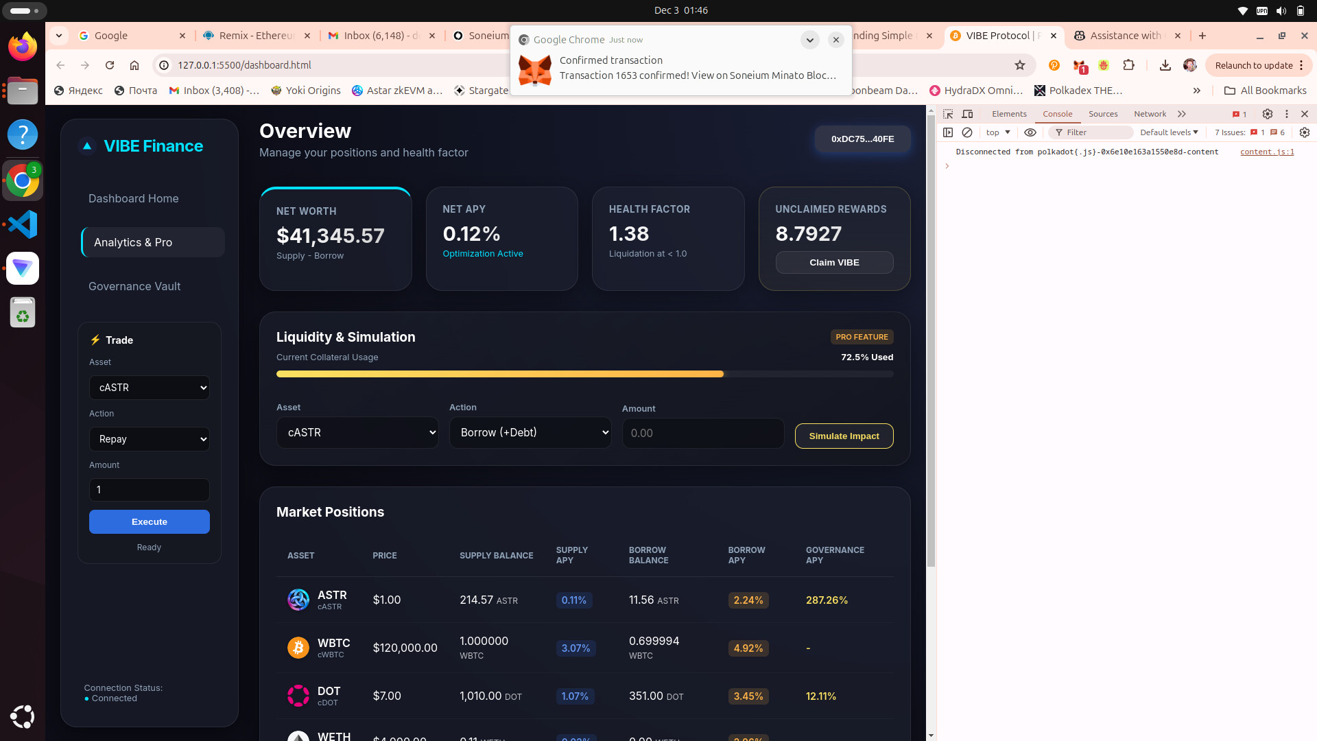Image resolution: width=1317 pixels, height=741 pixels.
Task: Open the Trade panel Asset dropdown
Action: tap(150, 388)
